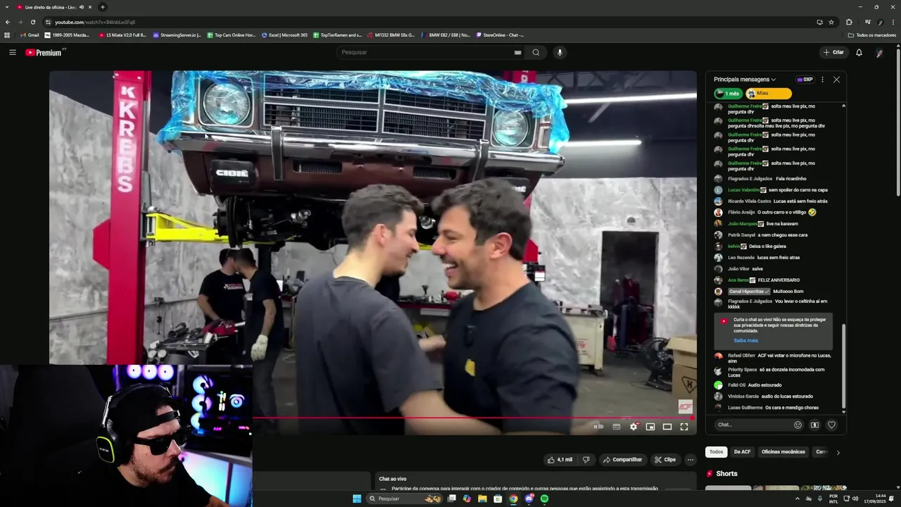Click the Clipe button
Image resolution: width=901 pixels, height=507 pixels.
(x=664, y=460)
